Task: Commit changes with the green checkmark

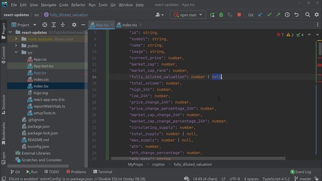Action: click(x=269, y=15)
